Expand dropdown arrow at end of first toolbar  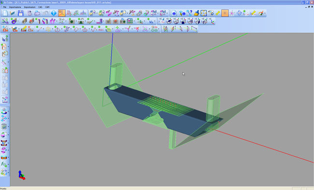(265, 14)
